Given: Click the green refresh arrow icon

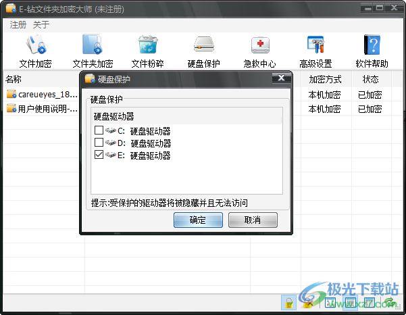Looking at the screenshot, I should pyautogui.click(x=390, y=303).
